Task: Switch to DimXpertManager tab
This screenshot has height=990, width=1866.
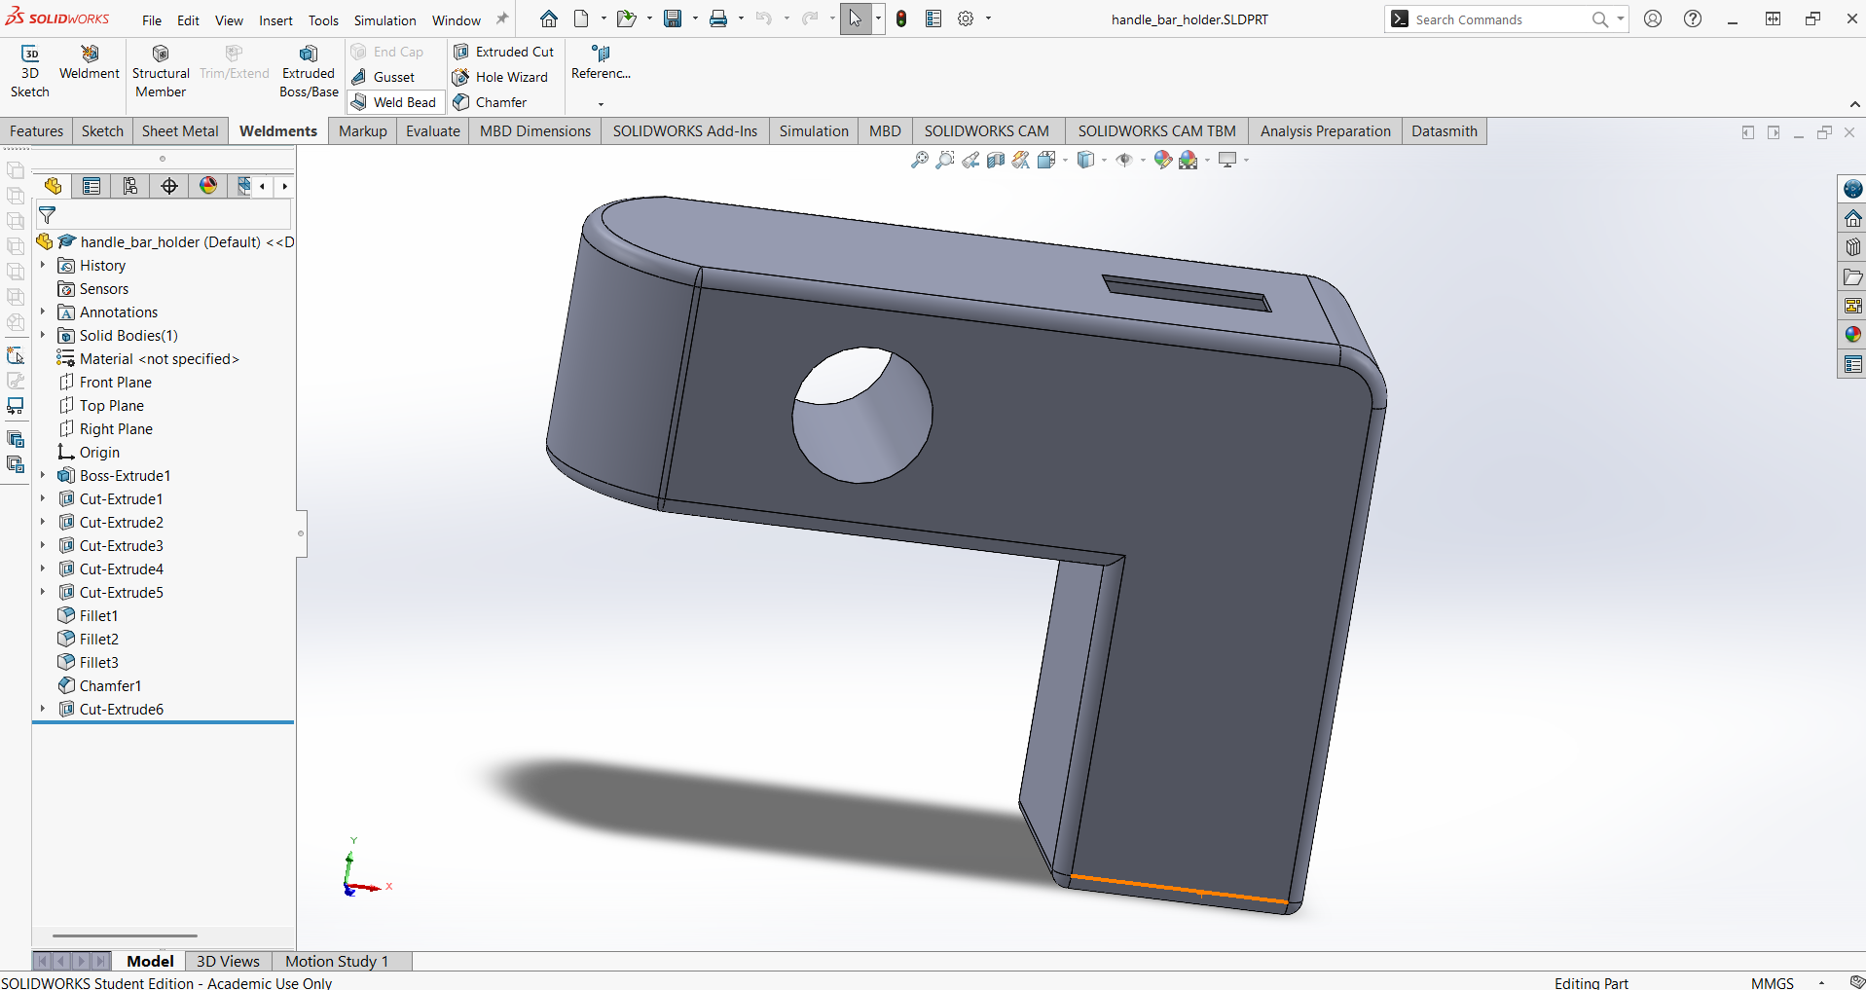Action: pos(169,186)
